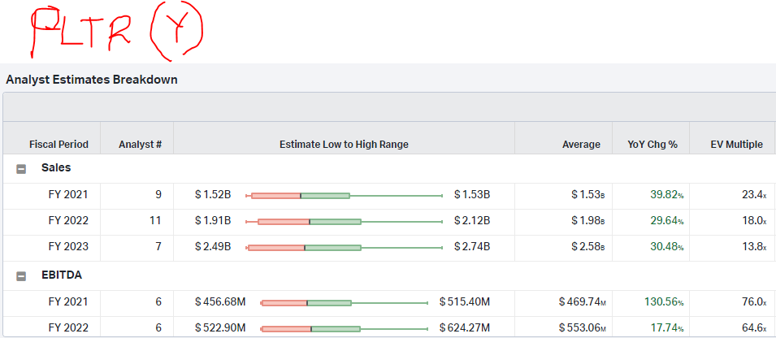Select the $2.74B high estimate
This screenshot has width=776, height=338.
point(471,246)
